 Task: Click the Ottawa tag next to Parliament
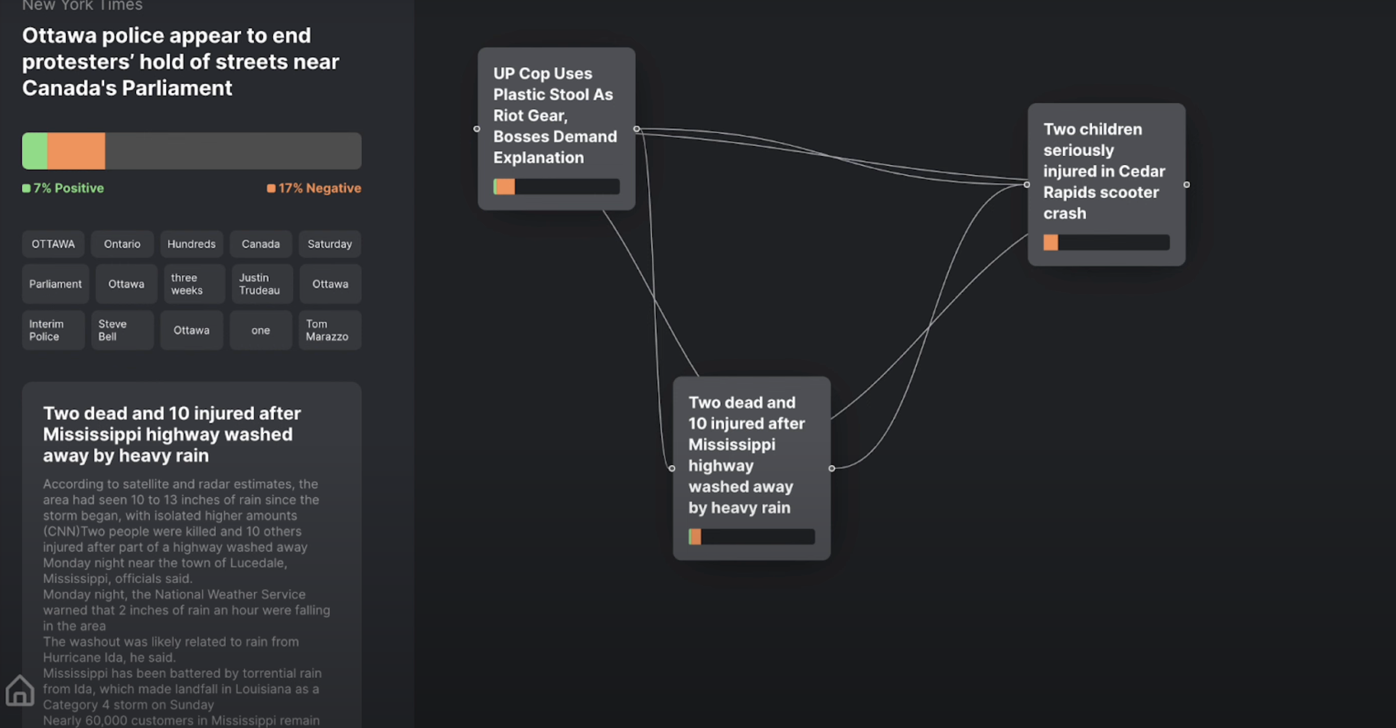coord(126,284)
